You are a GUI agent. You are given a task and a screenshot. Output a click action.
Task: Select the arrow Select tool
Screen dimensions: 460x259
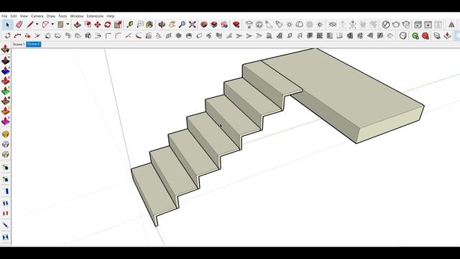click(7, 24)
